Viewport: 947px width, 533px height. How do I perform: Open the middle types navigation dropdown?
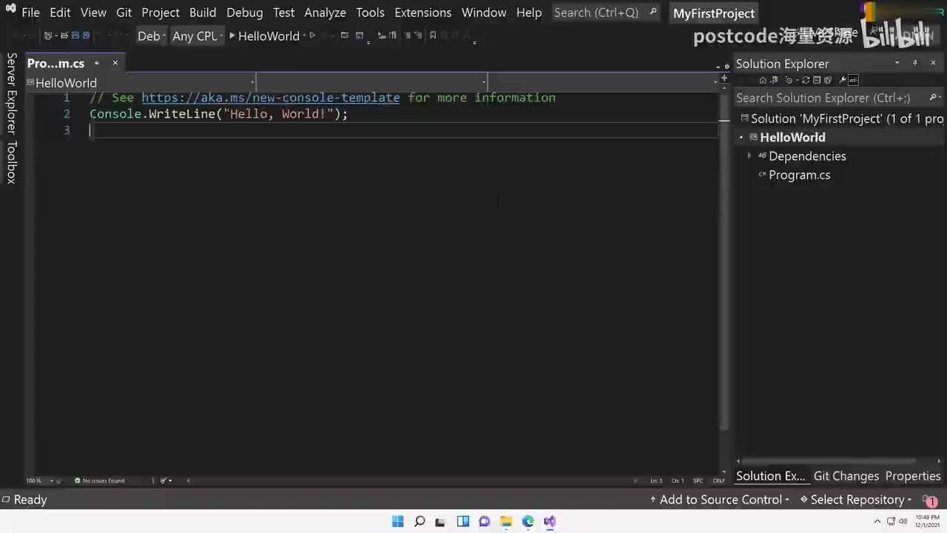pyautogui.click(x=371, y=82)
